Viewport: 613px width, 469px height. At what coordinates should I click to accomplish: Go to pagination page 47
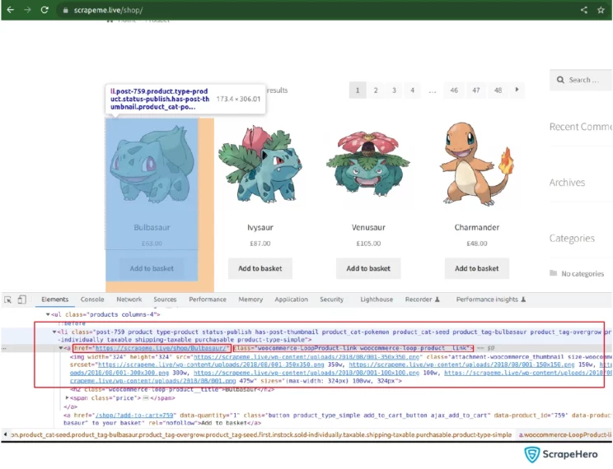[475, 91]
